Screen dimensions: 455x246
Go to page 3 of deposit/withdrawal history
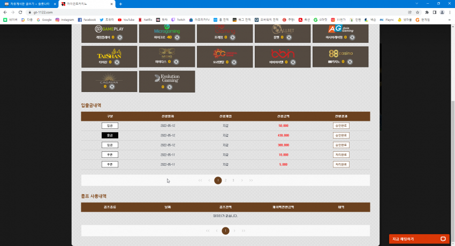click(233, 180)
